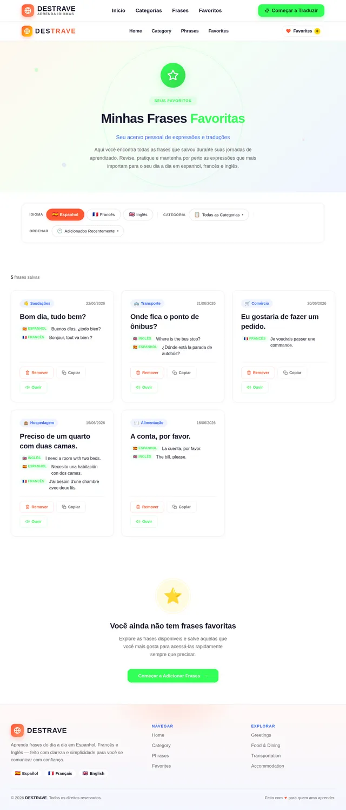This screenshot has height=810, width=346.
Task: Open the Todas as Categorias dropdown
Action: (x=219, y=214)
